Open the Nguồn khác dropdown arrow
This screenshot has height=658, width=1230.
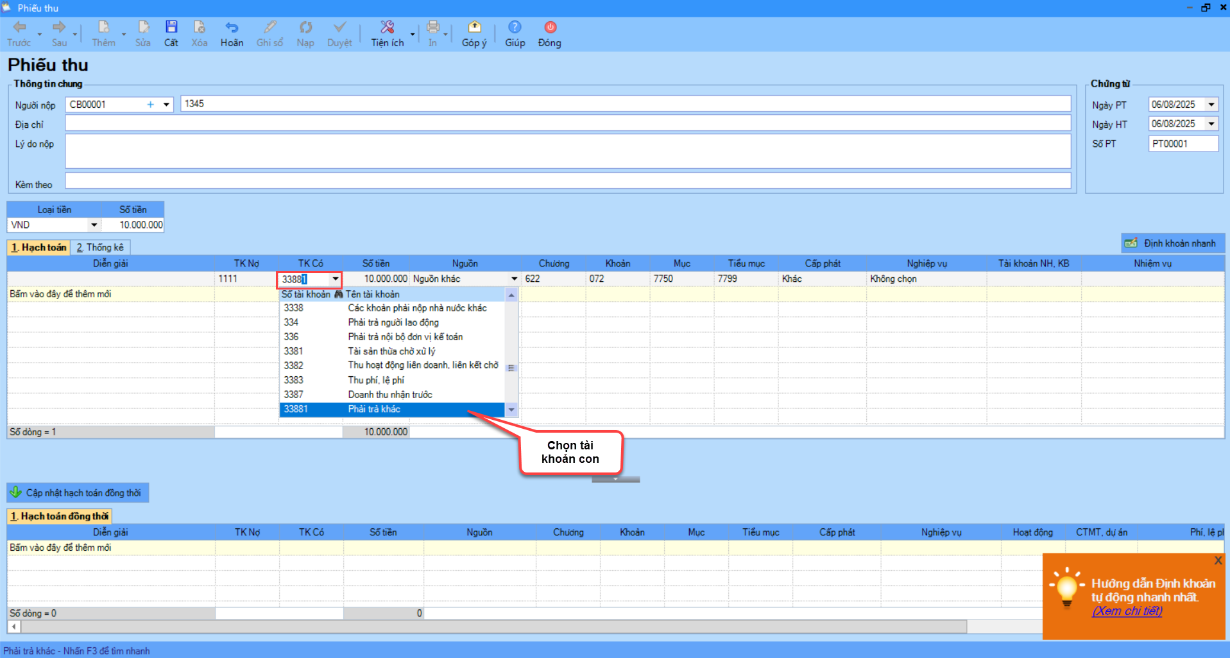514,279
